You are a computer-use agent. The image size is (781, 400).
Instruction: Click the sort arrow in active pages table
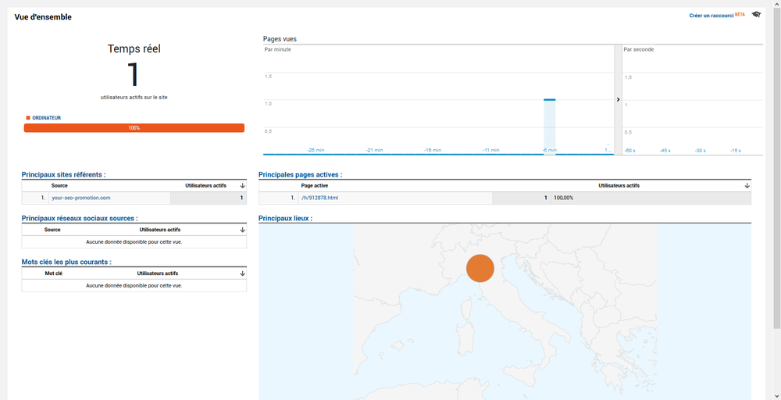tap(747, 186)
